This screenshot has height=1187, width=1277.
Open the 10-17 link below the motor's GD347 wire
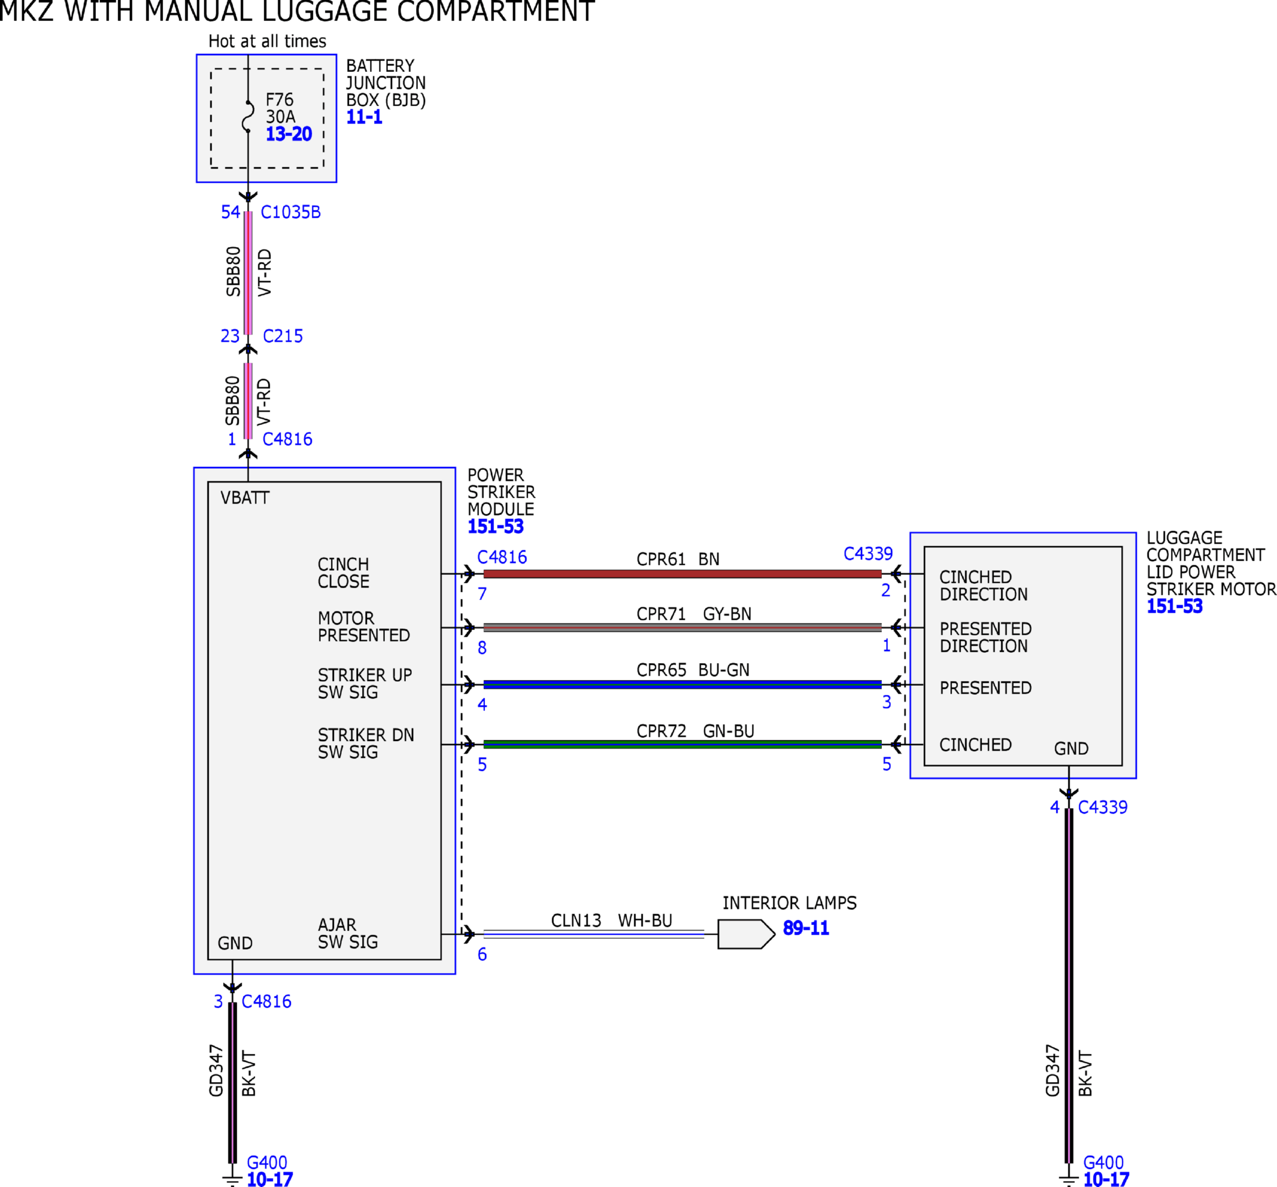1106,1179
